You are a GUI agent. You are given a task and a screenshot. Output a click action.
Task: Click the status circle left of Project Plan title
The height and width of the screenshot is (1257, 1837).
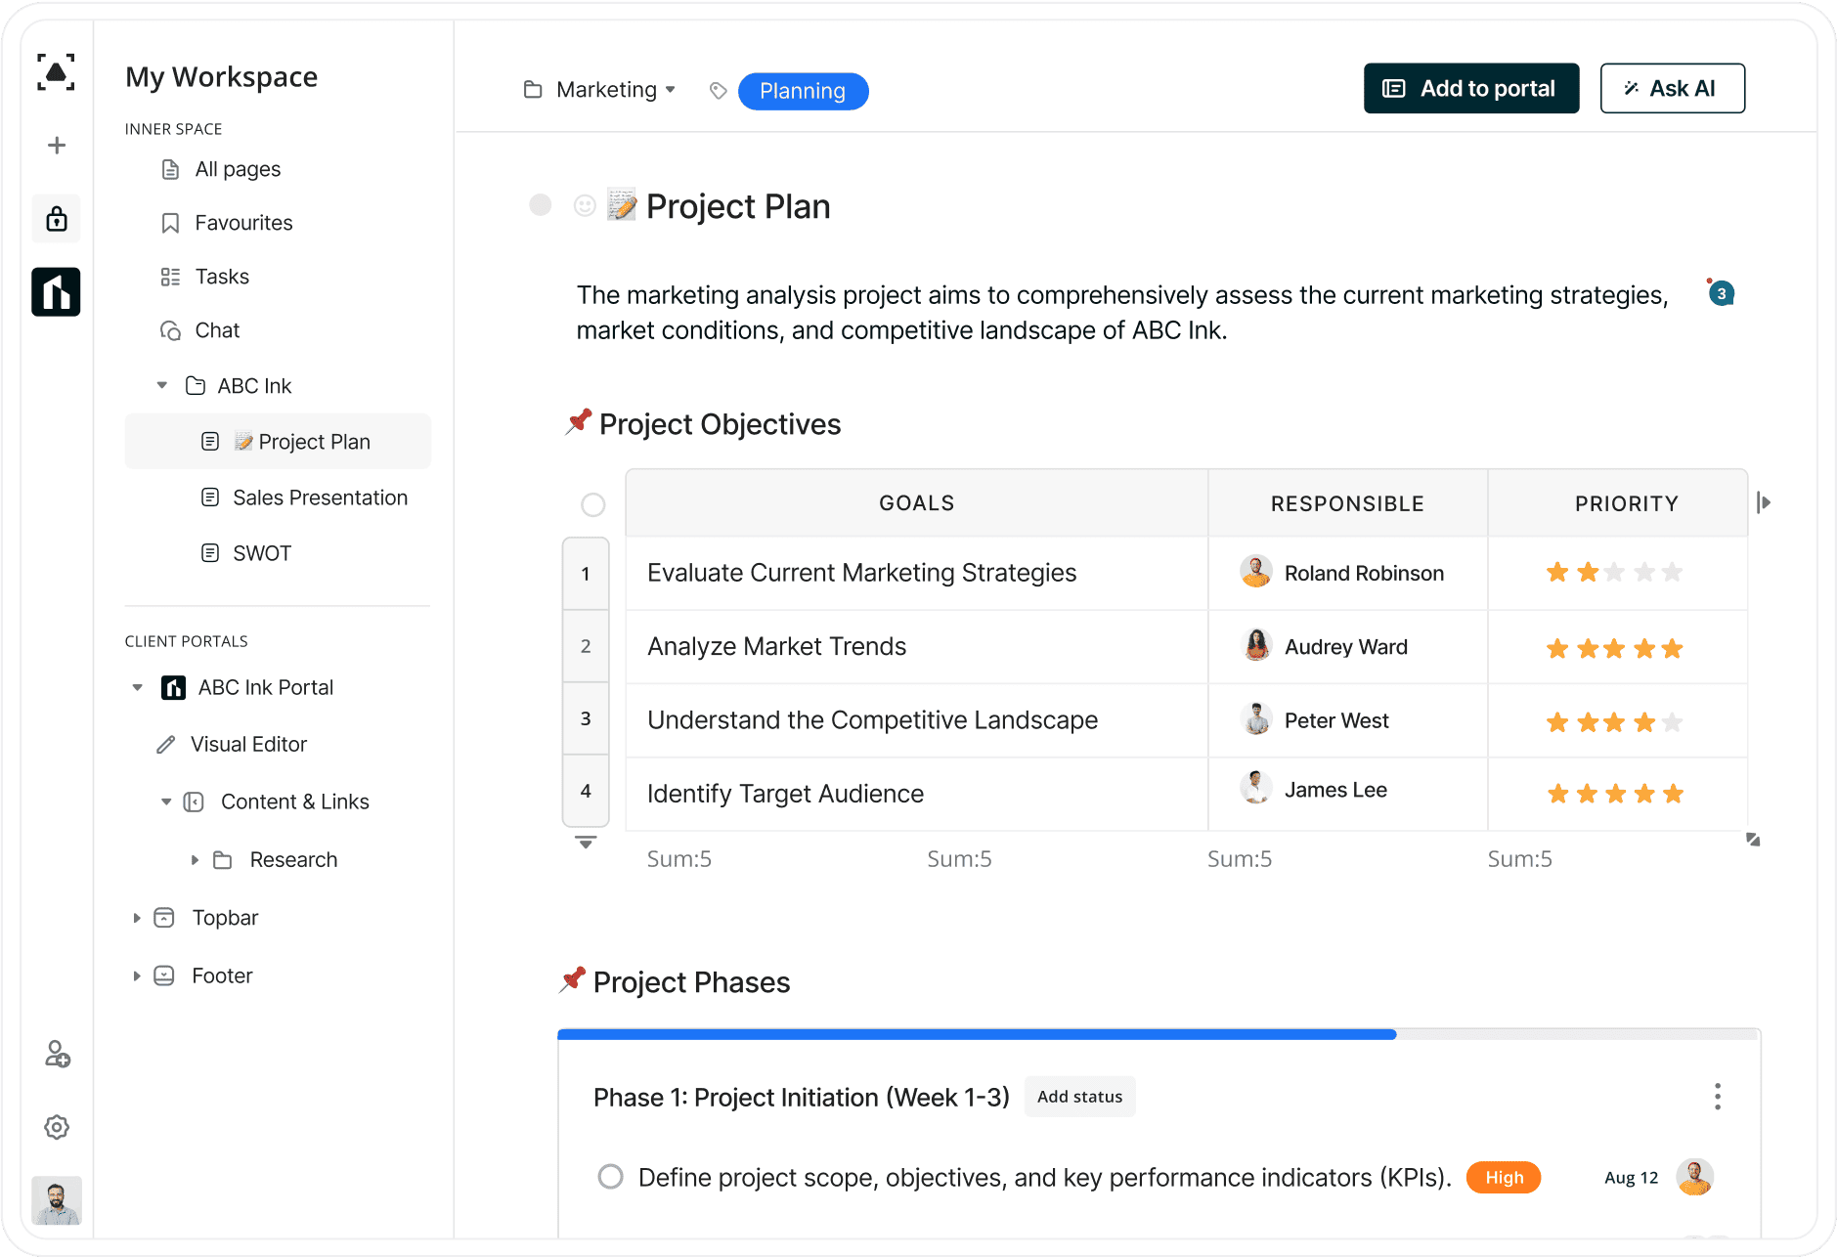(x=540, y=205)
